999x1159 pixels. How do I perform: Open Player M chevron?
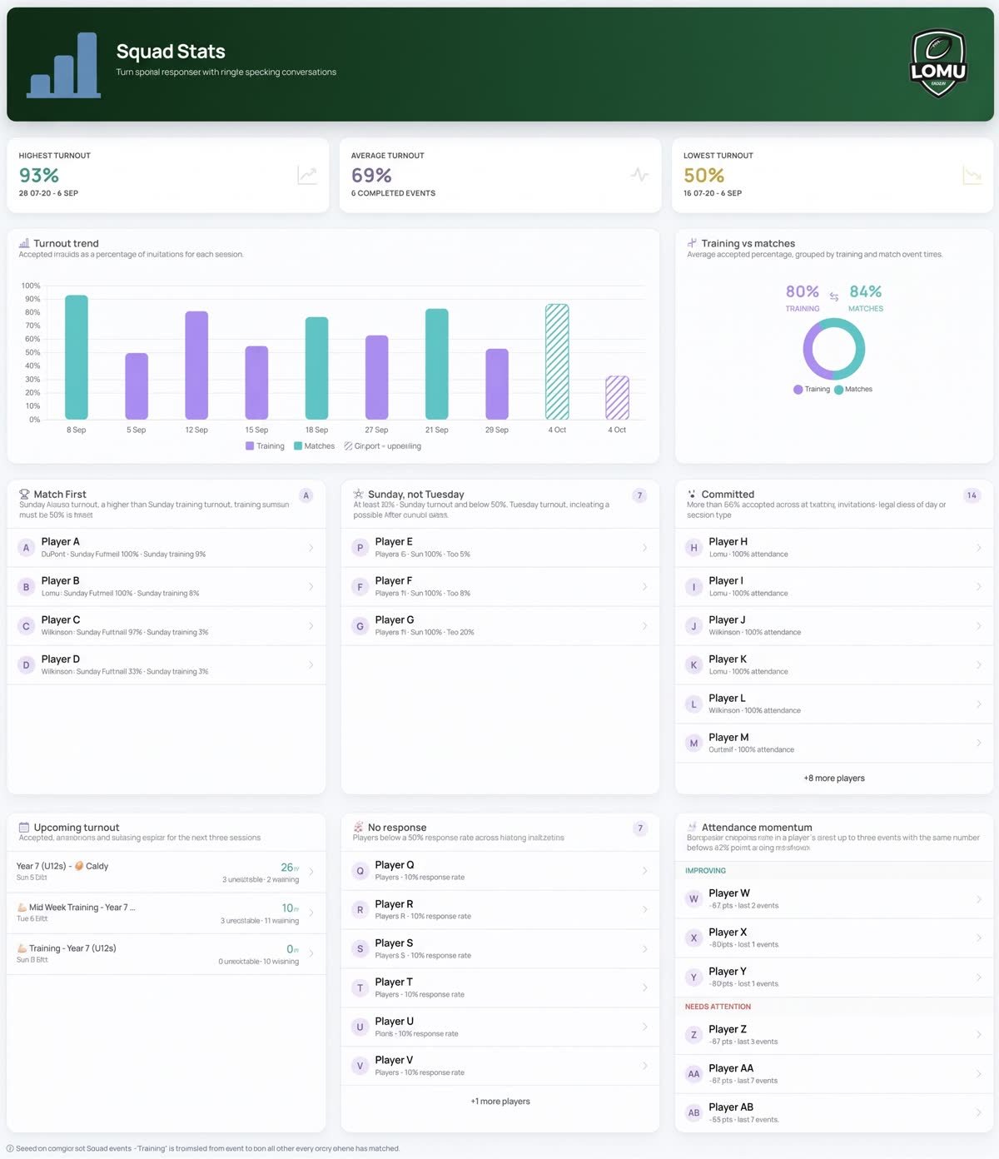979,744
